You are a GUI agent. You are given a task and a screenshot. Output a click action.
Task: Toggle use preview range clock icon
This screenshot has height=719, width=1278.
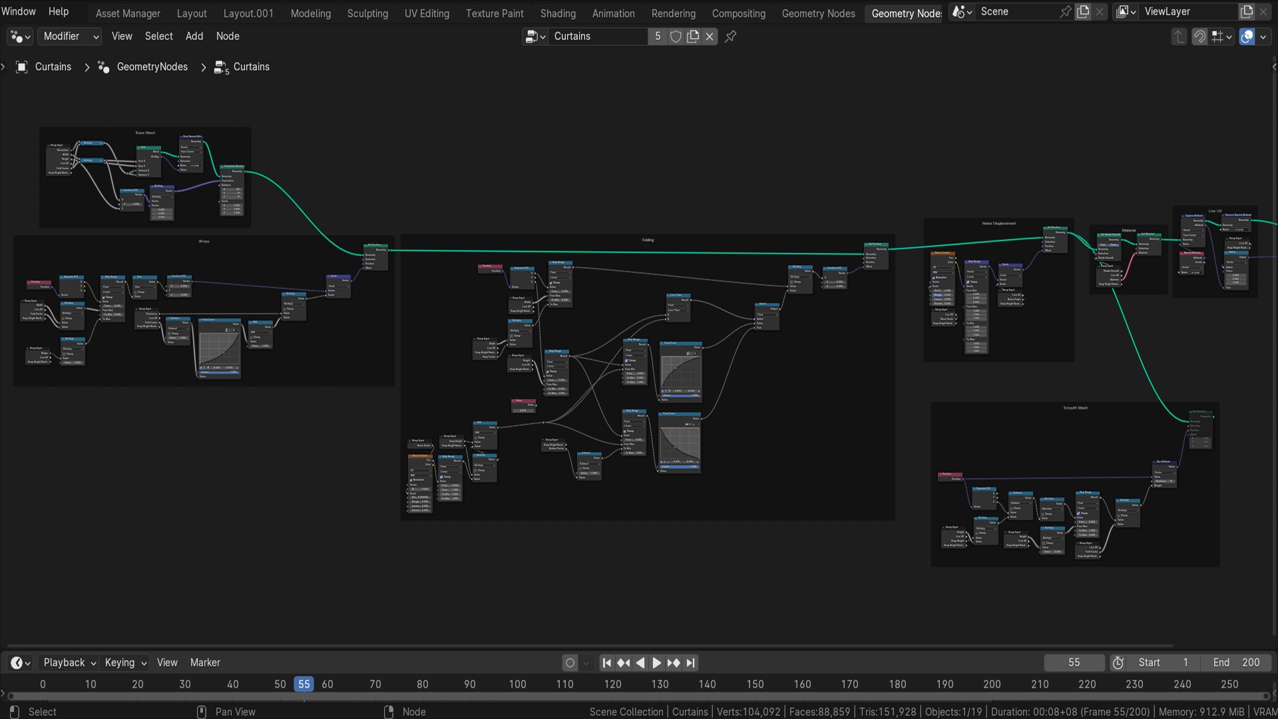(x=1118, y=662)
